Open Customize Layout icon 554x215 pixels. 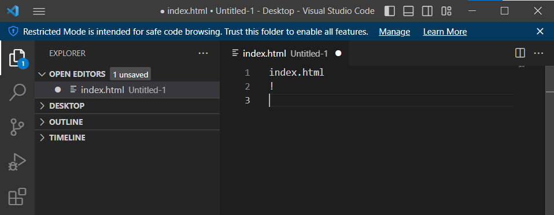[x=446, y=12]
